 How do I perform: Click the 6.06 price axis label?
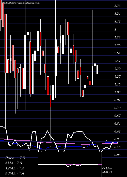117,155
